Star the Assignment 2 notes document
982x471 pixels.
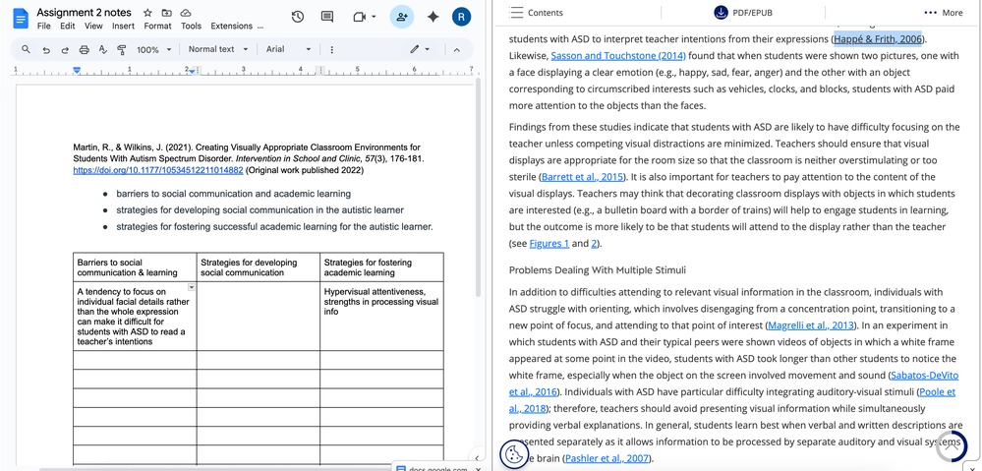pos(147,12)
